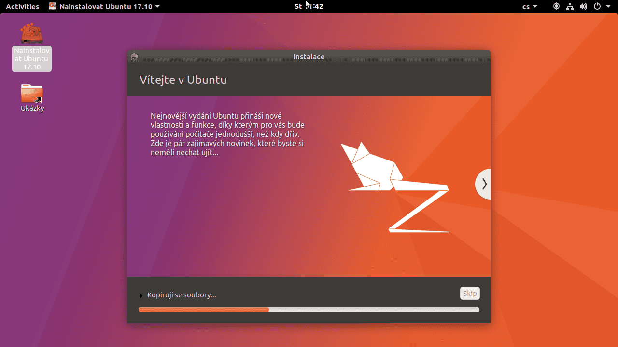
Task: Click the installation progress bar
Action: (x=309, y=310)
